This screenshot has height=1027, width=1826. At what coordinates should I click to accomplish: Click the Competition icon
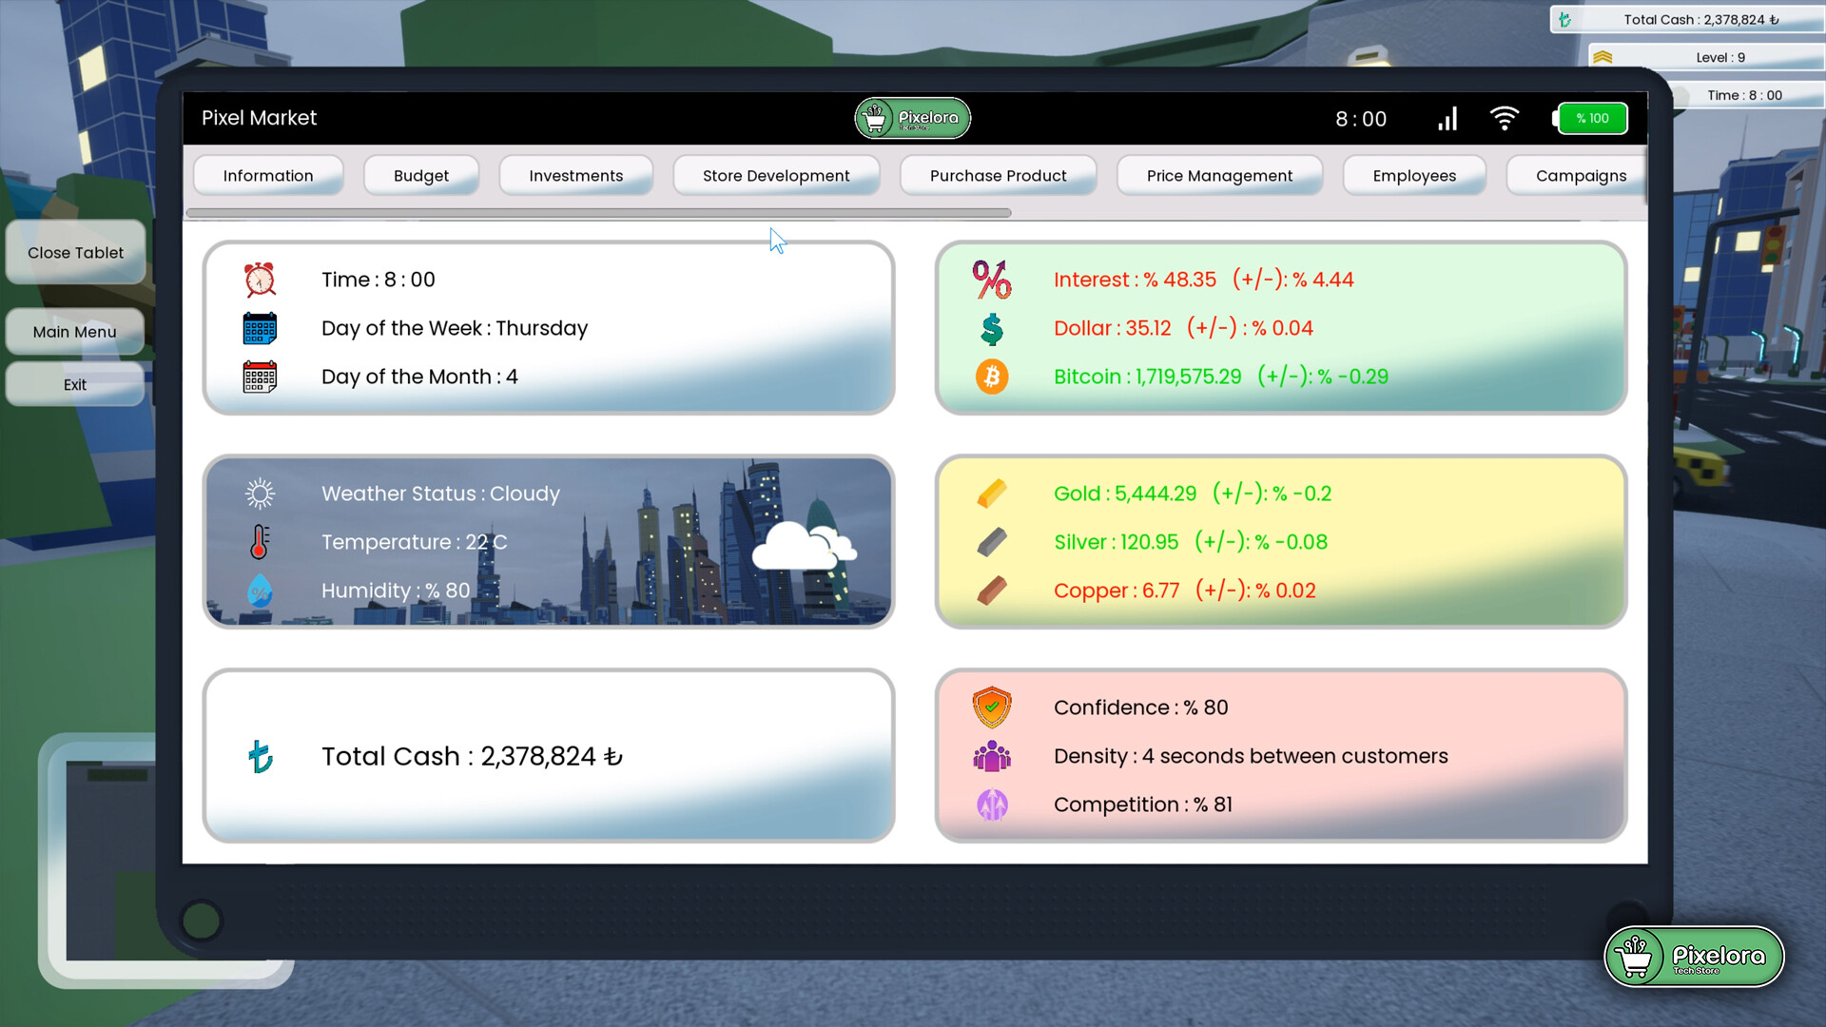pyautogui.click(x=993, y=804)
